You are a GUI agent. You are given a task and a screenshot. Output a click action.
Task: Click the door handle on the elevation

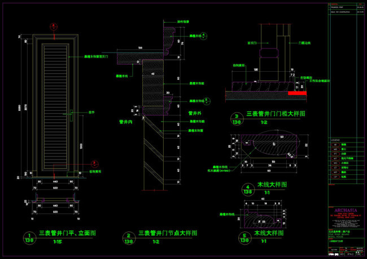click(72, 115)
